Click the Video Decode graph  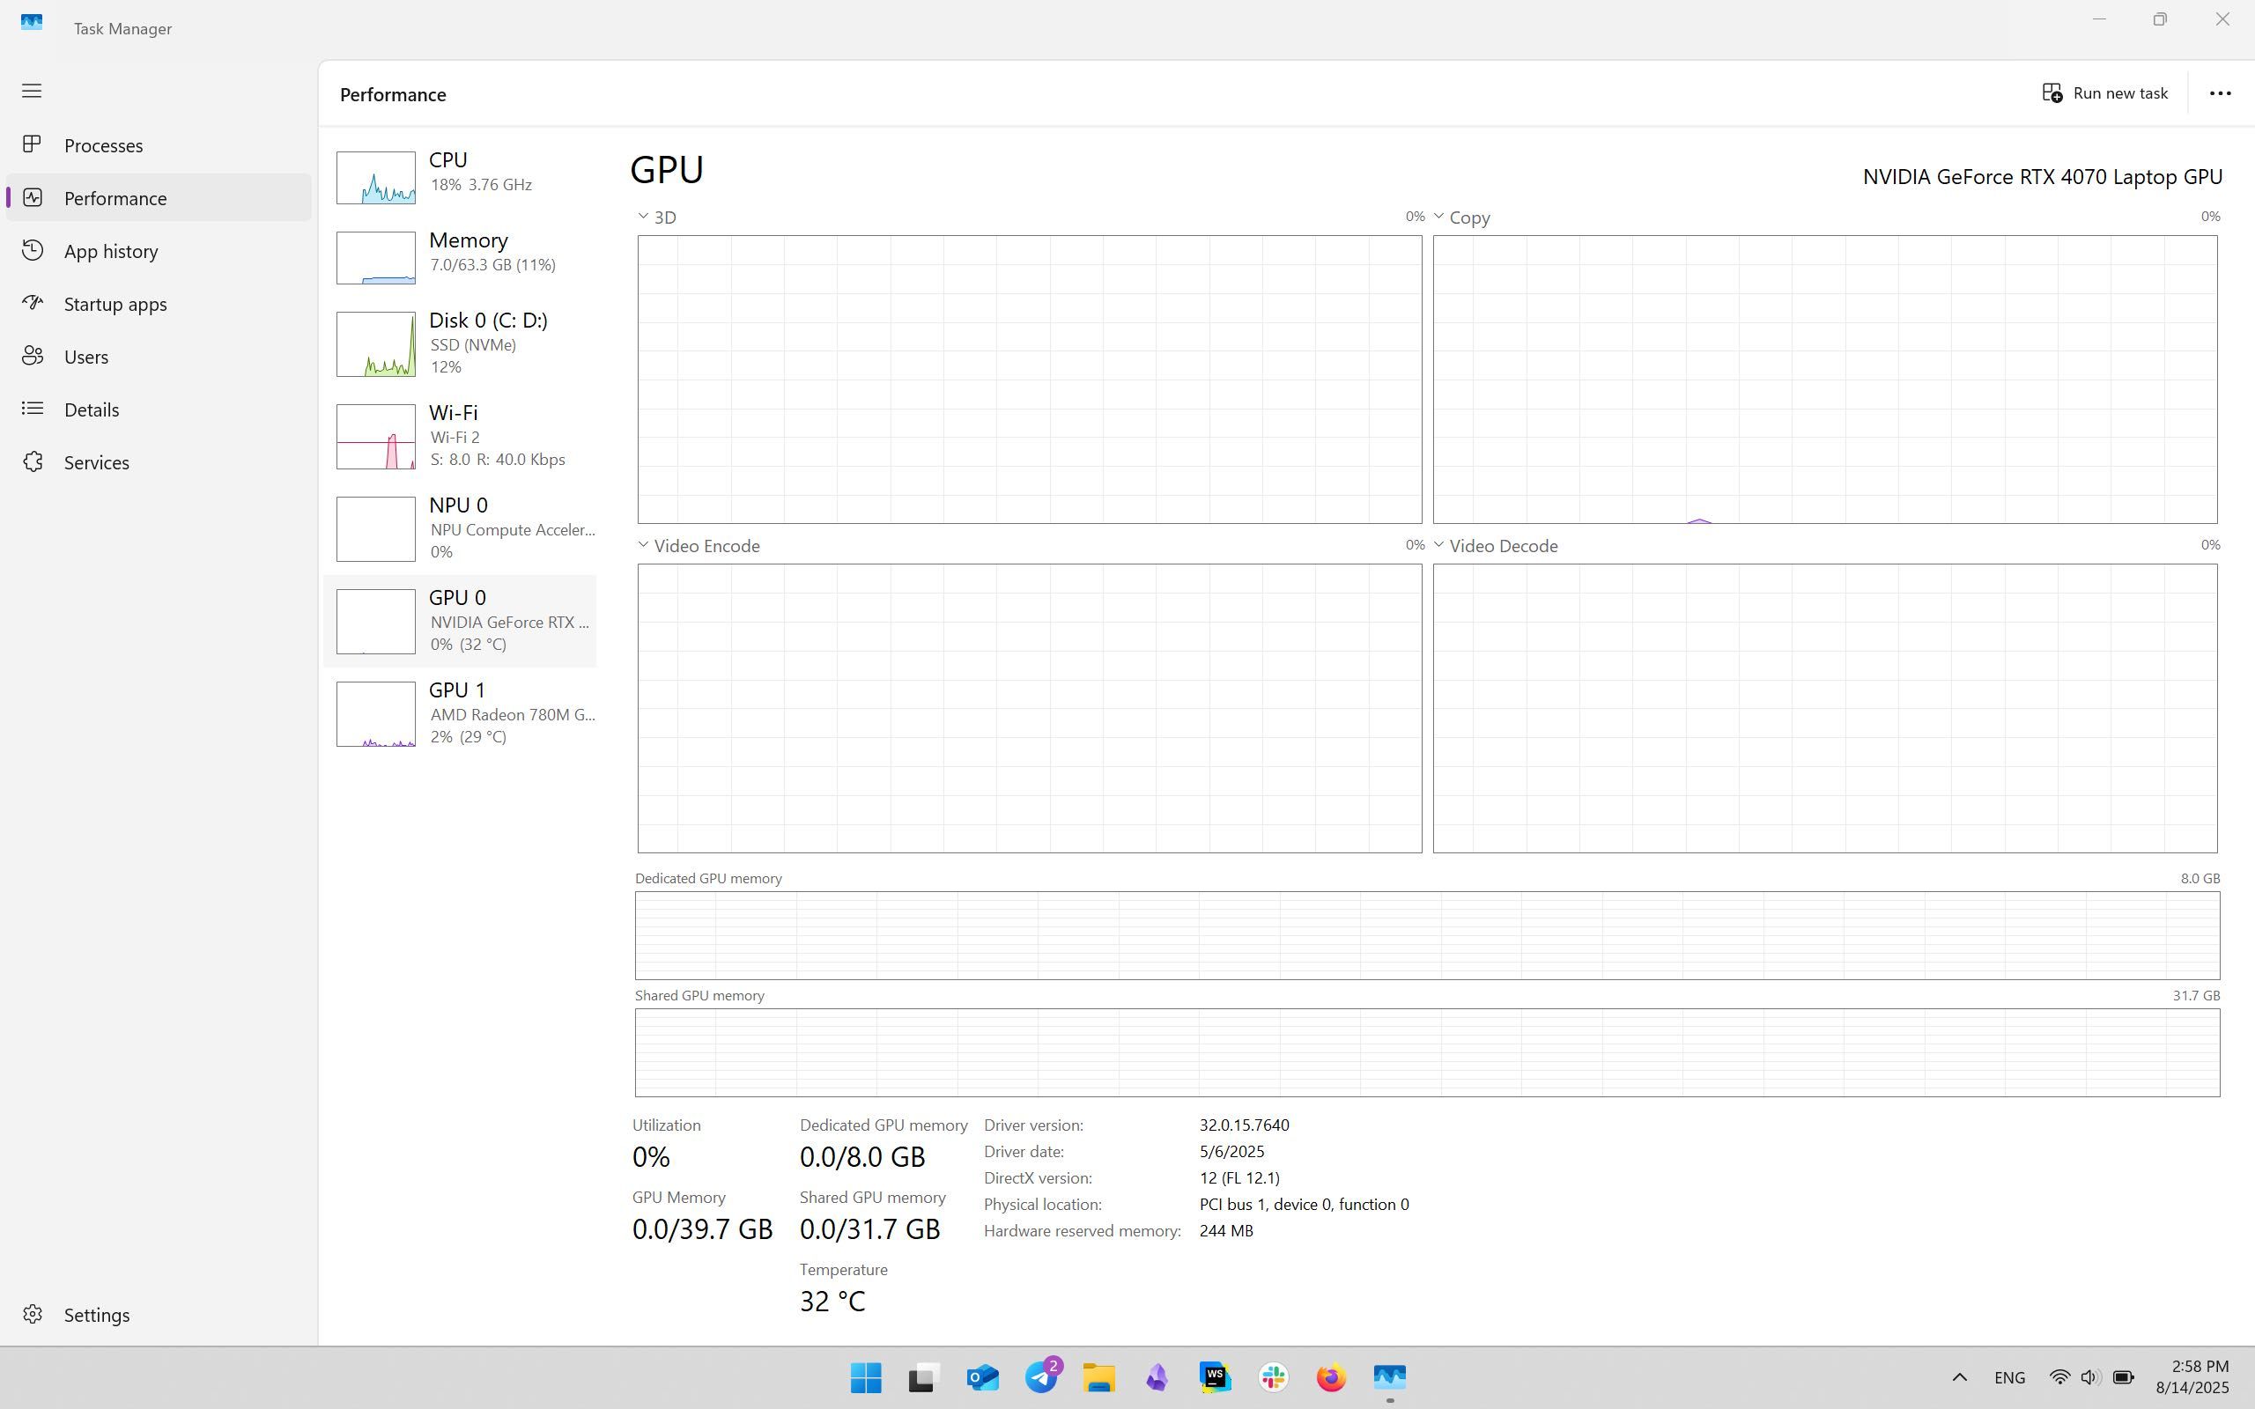coord(1824,708)
